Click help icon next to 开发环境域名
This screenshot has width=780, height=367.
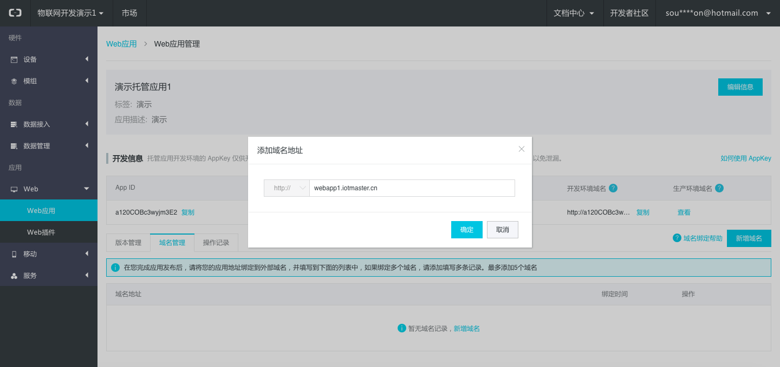pos(613,188)
